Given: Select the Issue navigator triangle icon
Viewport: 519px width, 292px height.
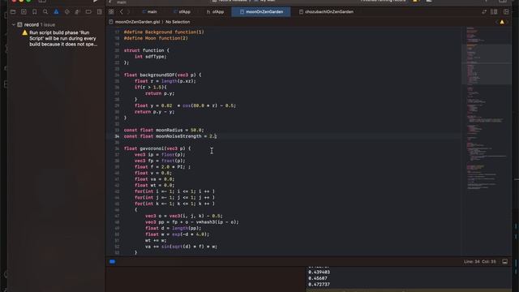Looking at the screenshot, I should [x=56, y=12].
